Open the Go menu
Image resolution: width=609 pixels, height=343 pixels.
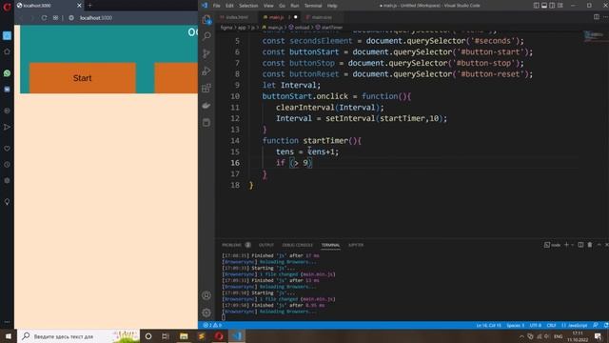pos(282,6)
